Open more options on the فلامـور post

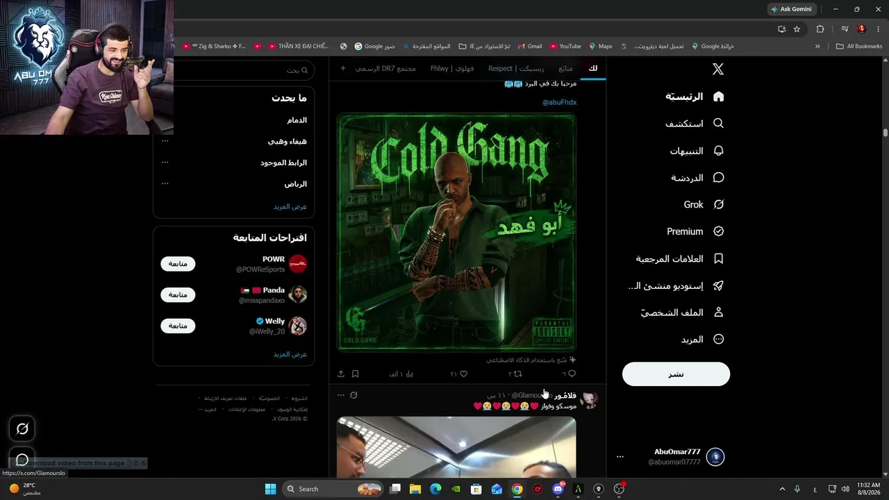[340, 395]
